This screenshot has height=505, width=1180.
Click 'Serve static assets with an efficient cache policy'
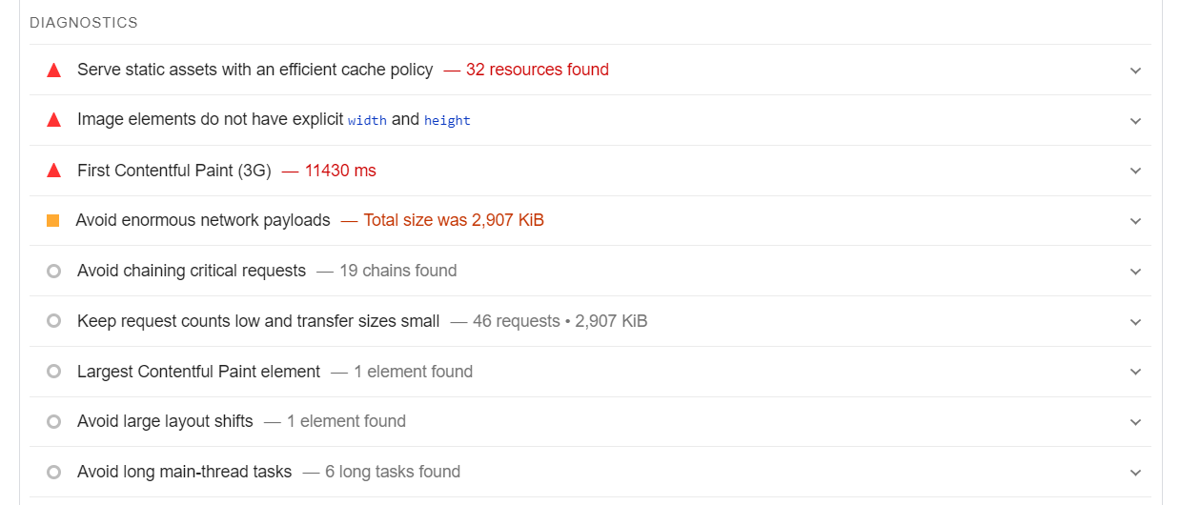tap(254, 70)
